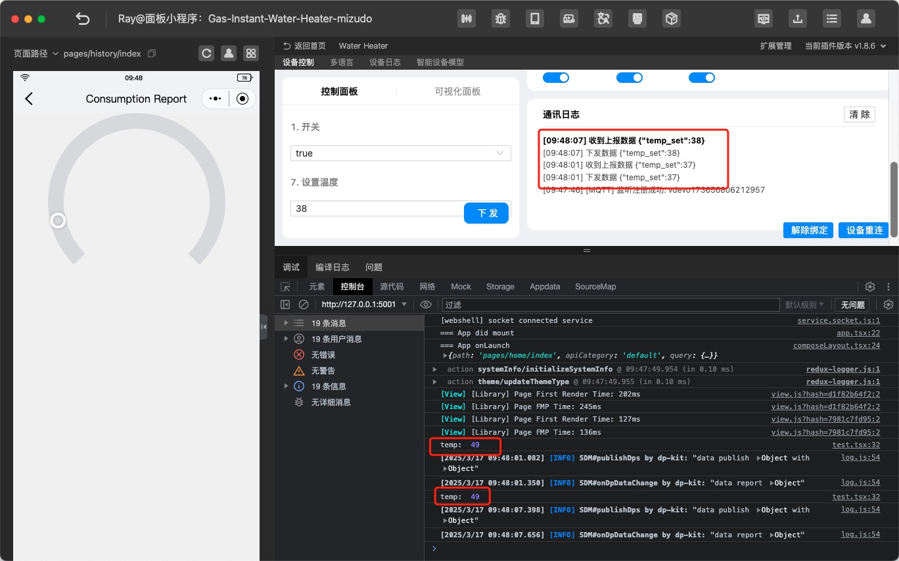Open the 开关 true dropdown
The height and width of the screenshot is (561, 899).
tap(400, 153)
